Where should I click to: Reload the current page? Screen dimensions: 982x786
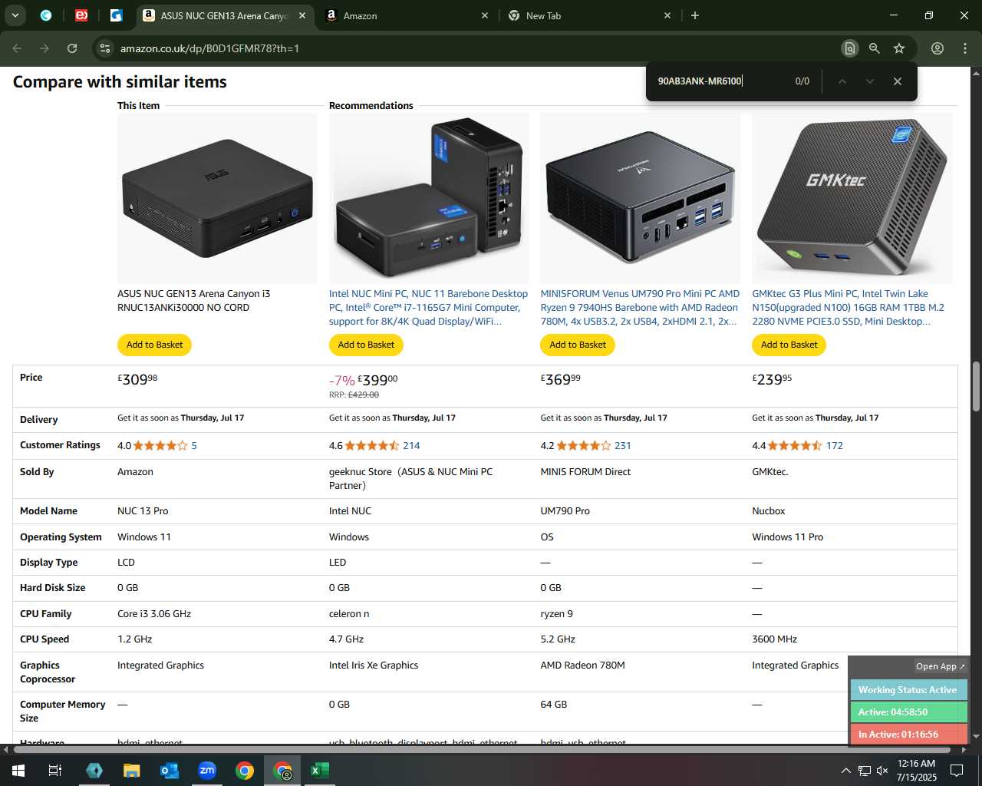pyautogui.click(x=72, y=48)
